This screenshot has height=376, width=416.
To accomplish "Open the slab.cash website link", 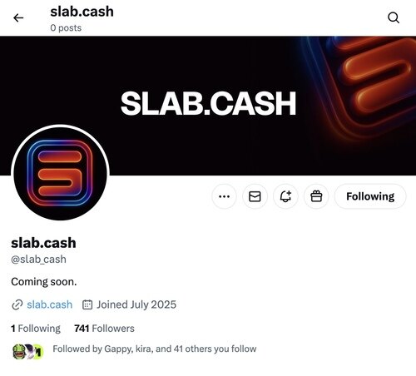I will click(50, 304).
